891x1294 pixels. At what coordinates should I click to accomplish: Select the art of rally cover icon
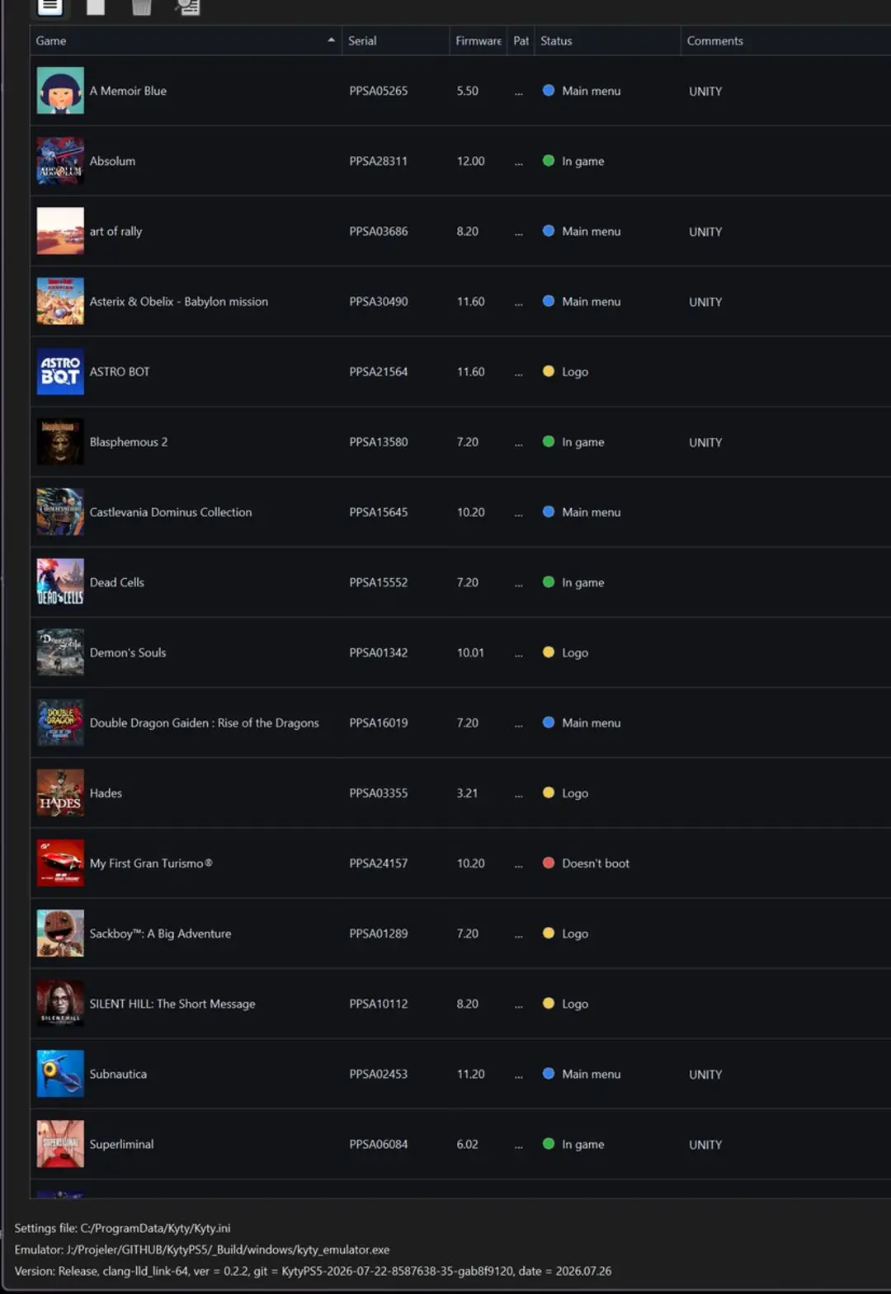click(x=60, y=231)
